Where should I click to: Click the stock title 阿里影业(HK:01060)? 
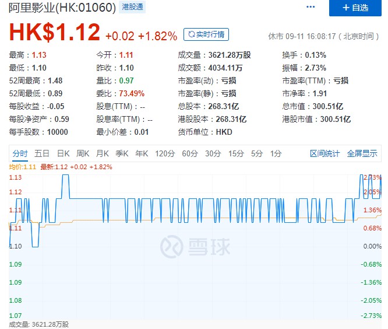62,8
